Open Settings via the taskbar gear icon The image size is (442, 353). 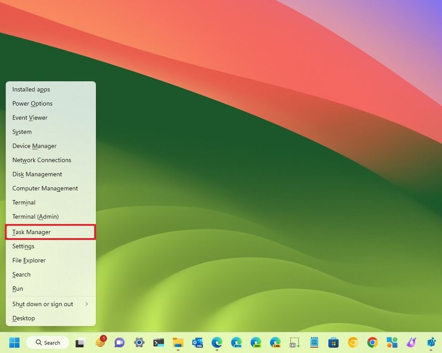(139, 342)
